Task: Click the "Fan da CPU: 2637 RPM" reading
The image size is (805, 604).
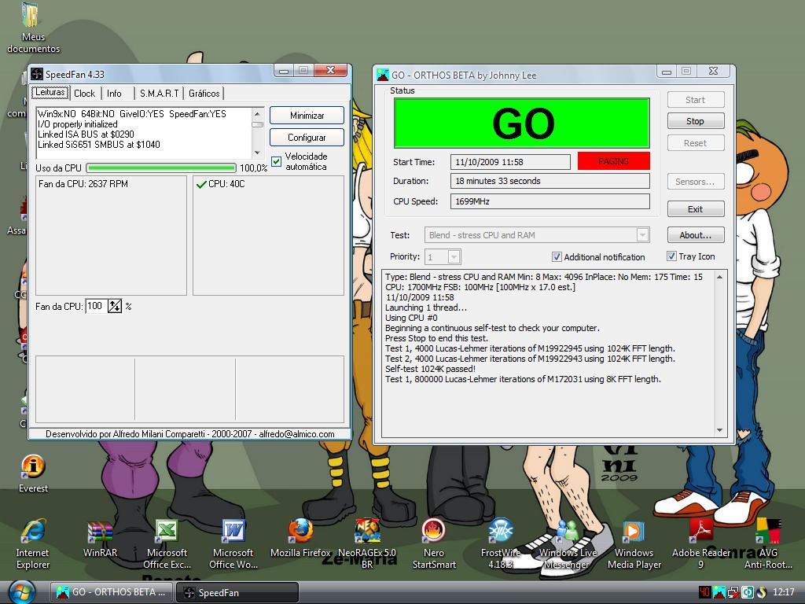Action: (83, 184)
